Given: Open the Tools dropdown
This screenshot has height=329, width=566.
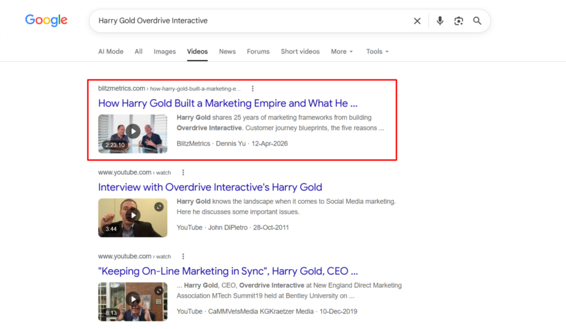Looking at the screenshot, I should (377, 51).
